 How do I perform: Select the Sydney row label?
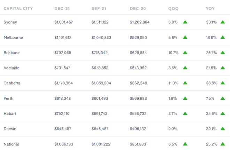[x=10, y=22]
